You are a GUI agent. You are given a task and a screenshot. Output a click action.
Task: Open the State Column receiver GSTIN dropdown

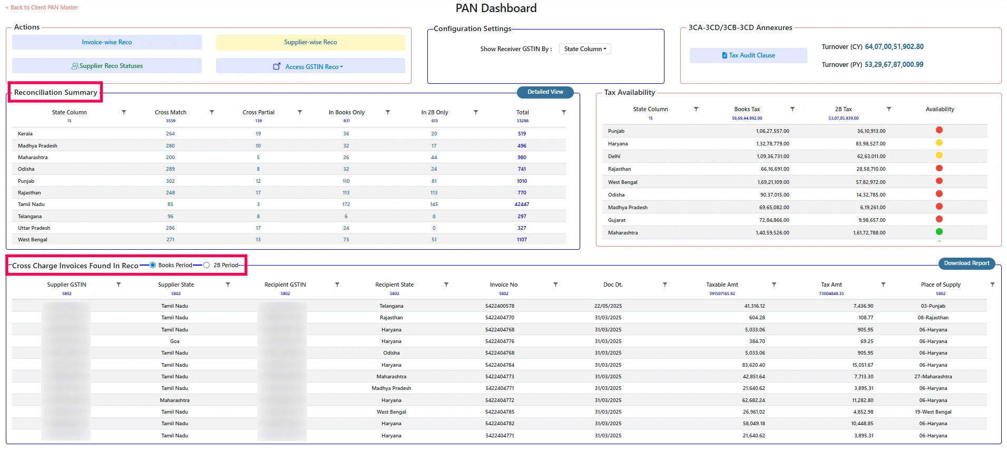click(x=585, y=49)
